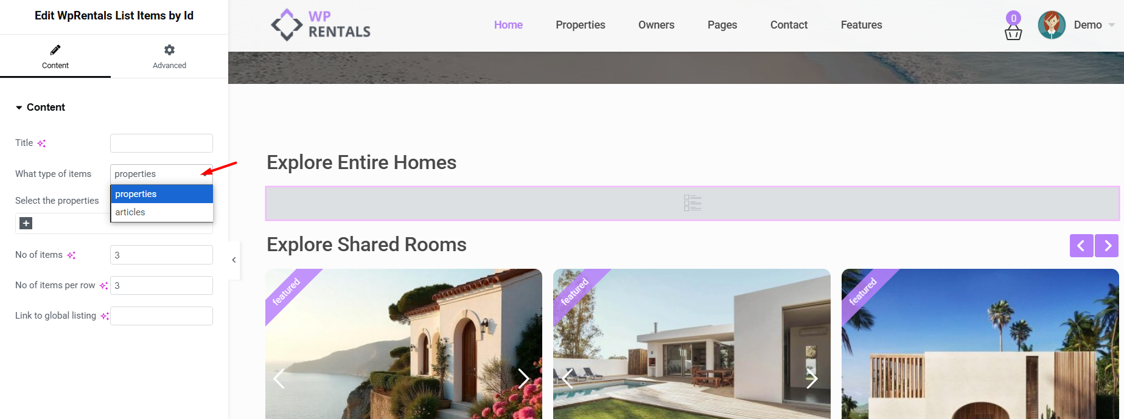Click the Title input field
The width and height of the screenshot is (1124, 419).
[161, 143]
